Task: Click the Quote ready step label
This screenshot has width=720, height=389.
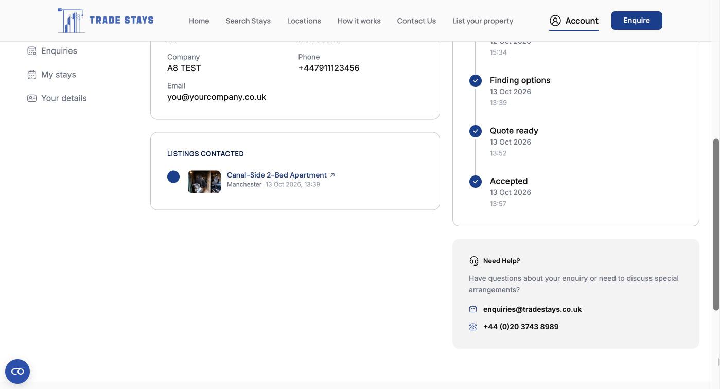Action: pyautogui.click(x=514, y=131)
